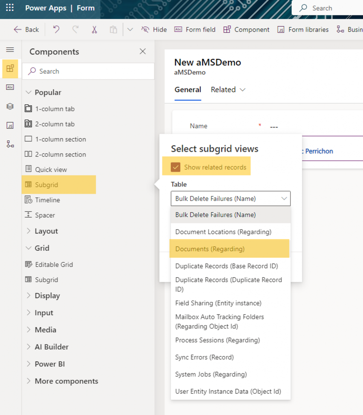
Task: Open the Table combo box
Action: pos(231,199)
